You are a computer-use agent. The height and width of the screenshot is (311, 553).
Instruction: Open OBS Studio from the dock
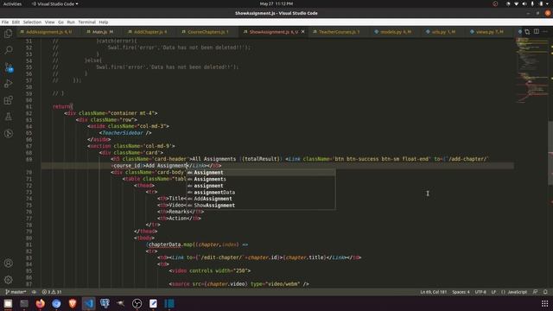pyautogui.click(x=137, y=303)
